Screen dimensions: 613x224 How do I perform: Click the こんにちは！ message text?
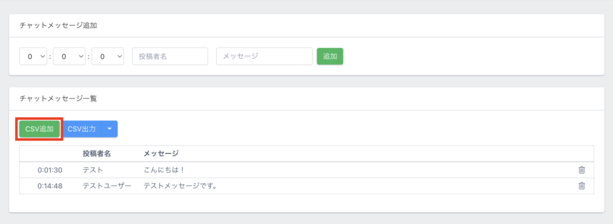(x=164, y=170)
